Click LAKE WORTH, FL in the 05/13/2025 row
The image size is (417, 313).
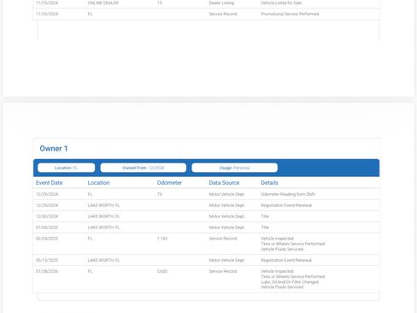click(103, 260)
